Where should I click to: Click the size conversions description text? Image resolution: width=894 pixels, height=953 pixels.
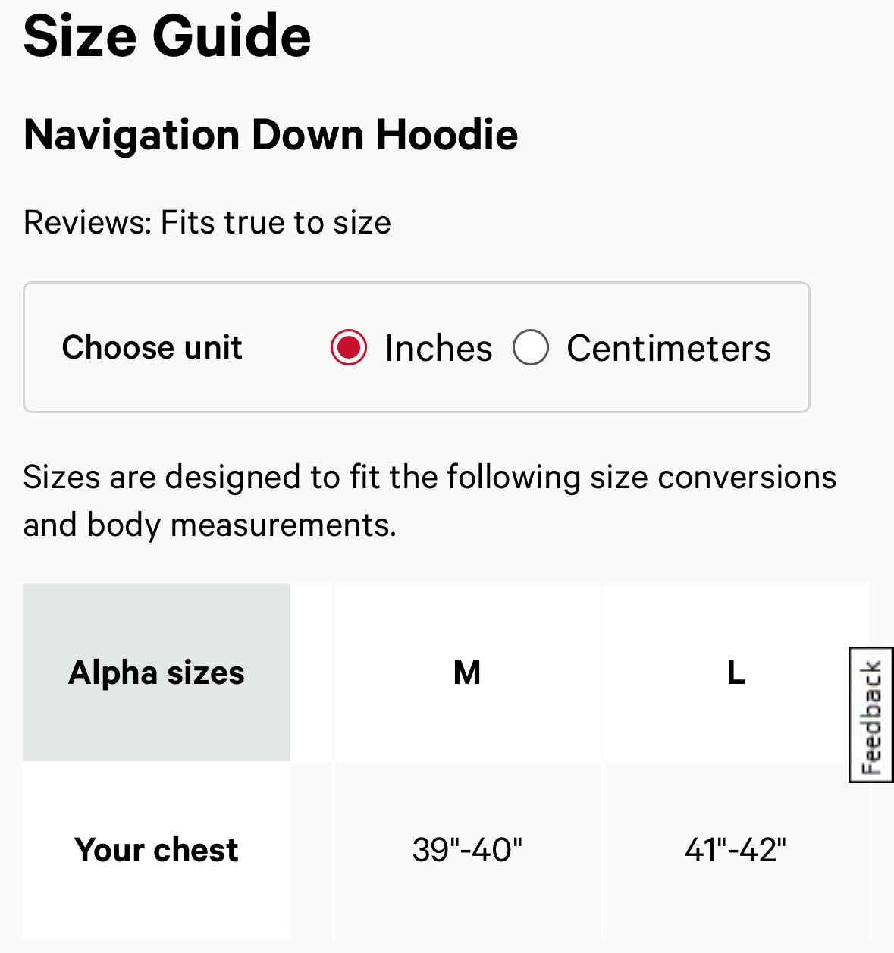tap(430, 500)
